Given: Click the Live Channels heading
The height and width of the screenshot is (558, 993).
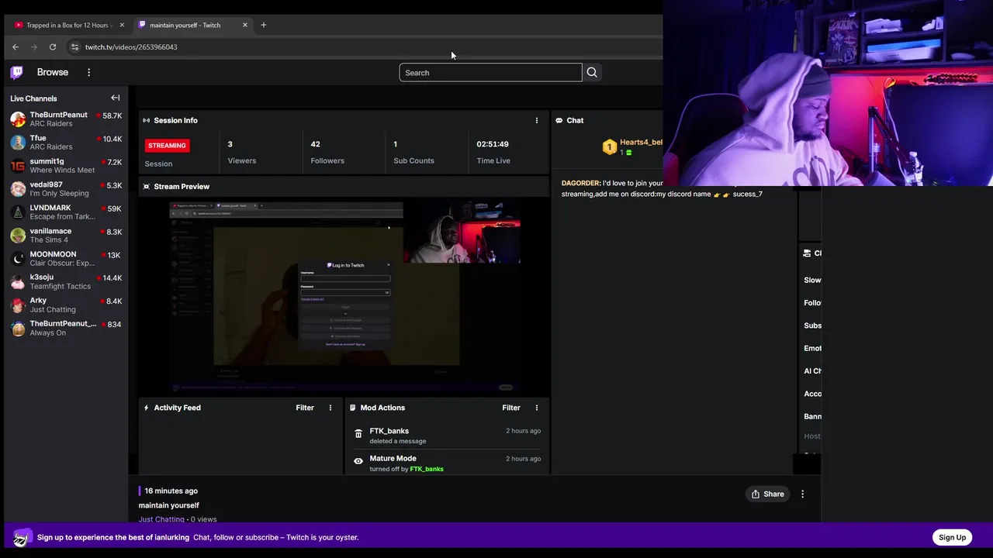Looking at the screenshot, I should tap(33, 98).
